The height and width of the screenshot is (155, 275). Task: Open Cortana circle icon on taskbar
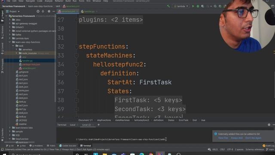tap(77, 154)
